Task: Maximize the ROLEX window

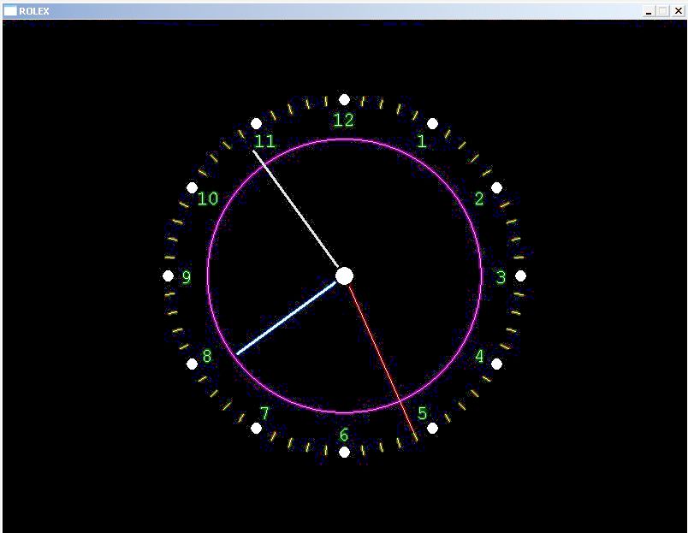Action: click(x=663, y=11)
